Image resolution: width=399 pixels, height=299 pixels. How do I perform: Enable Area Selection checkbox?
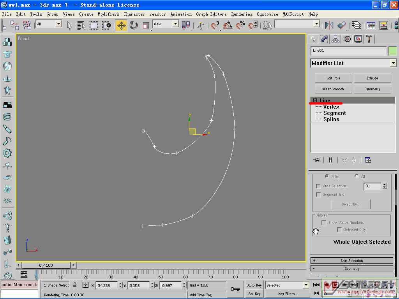coord(318,186)
